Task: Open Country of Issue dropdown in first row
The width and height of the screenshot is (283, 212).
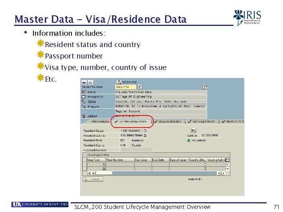Action: 205,164
